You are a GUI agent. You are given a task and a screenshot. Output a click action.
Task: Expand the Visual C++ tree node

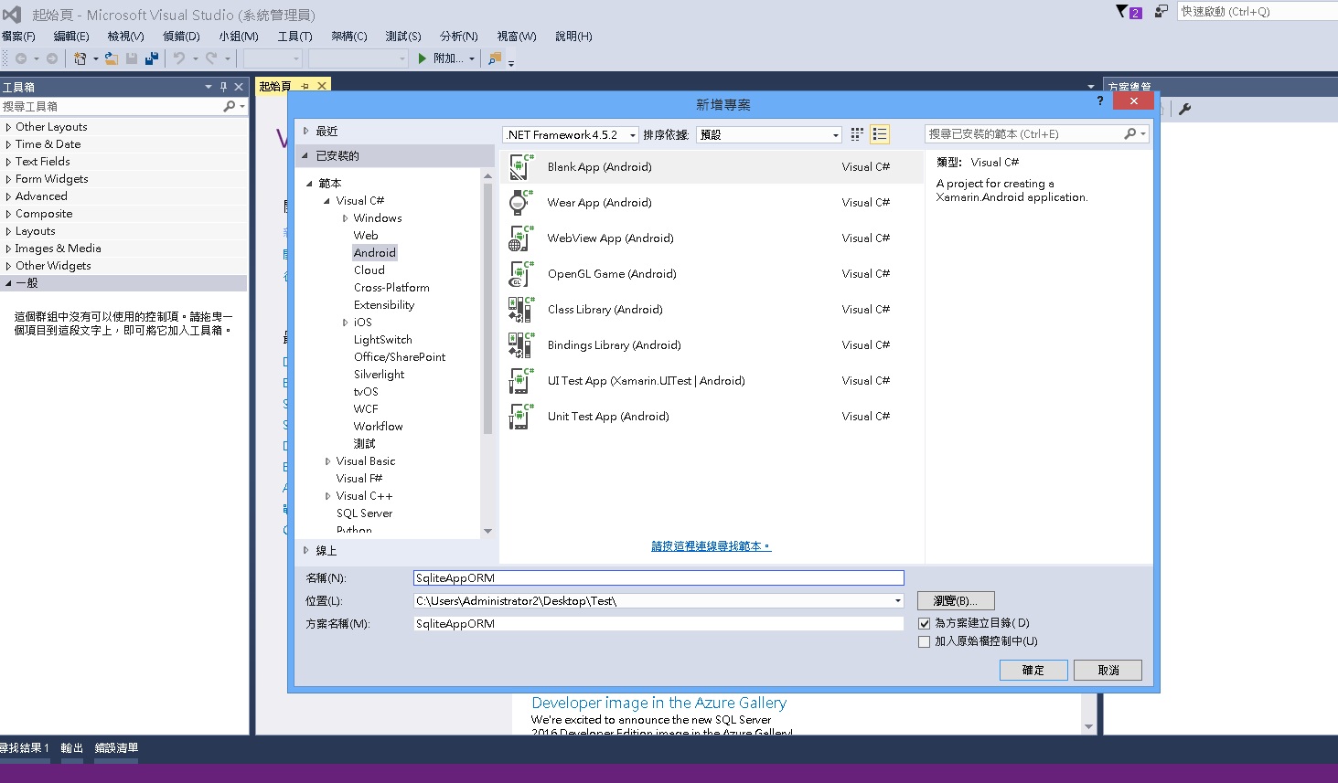pyautogui.click(x=327, y=496)
